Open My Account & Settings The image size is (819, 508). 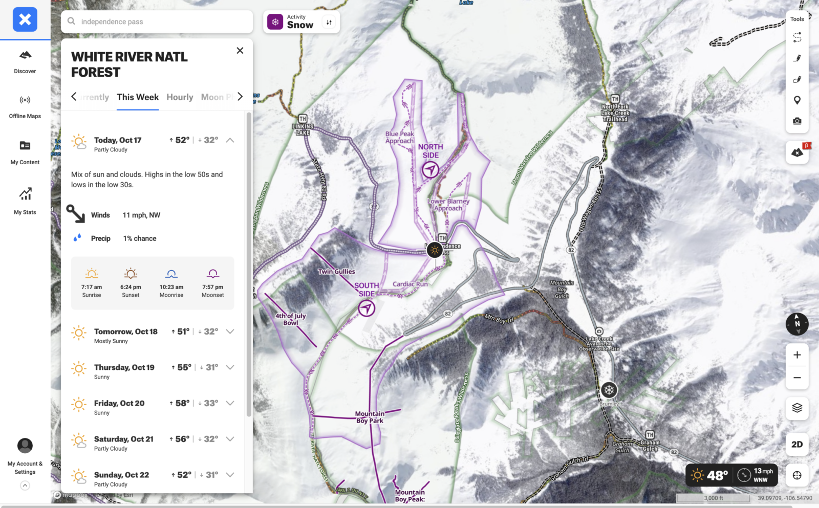tap(25, 455)
